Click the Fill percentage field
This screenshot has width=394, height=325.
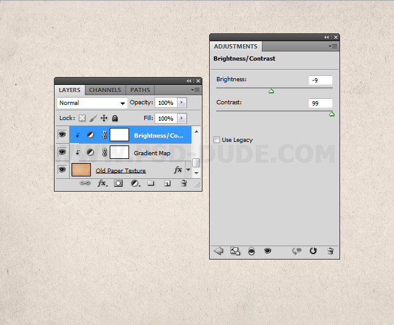click(x=166, y=118)
